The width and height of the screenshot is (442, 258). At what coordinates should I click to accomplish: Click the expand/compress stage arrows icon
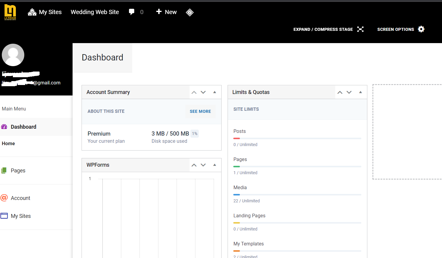pos(360,29)
